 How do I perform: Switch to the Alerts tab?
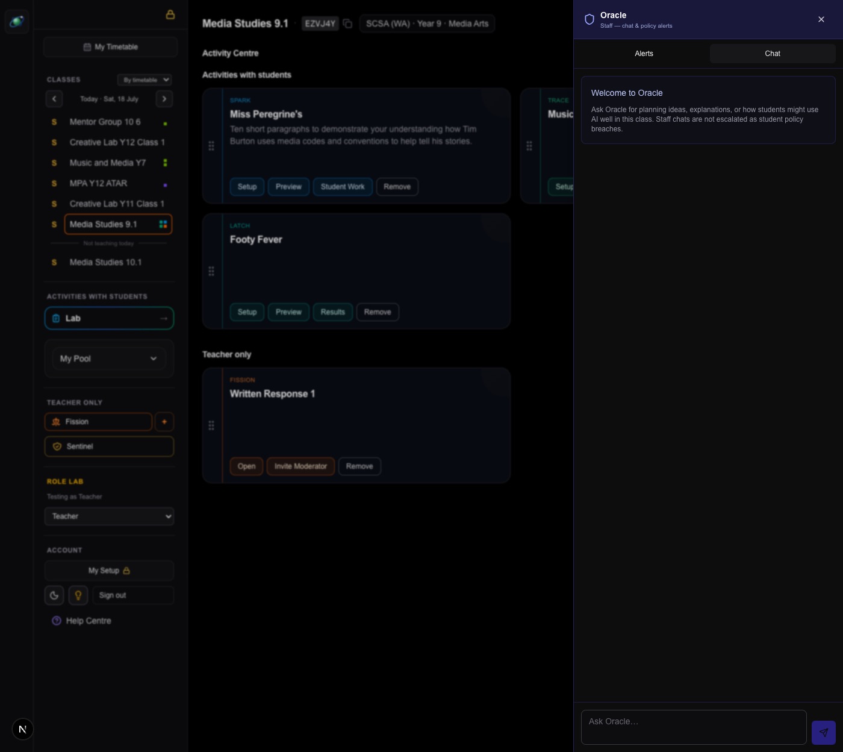[644, 54]
